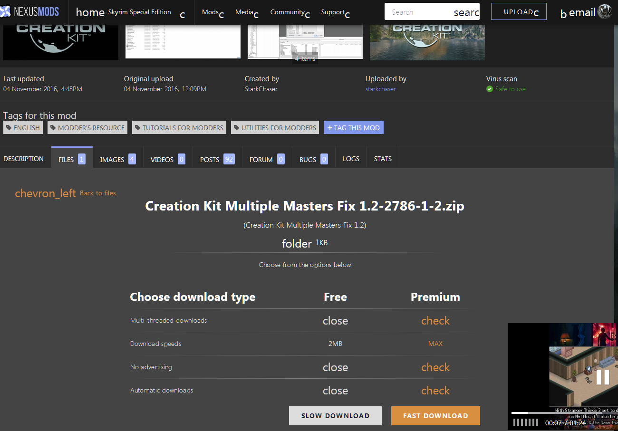Open the Media dropdown menu
Screen dimensions: 618x431
(x=247, y=13)
